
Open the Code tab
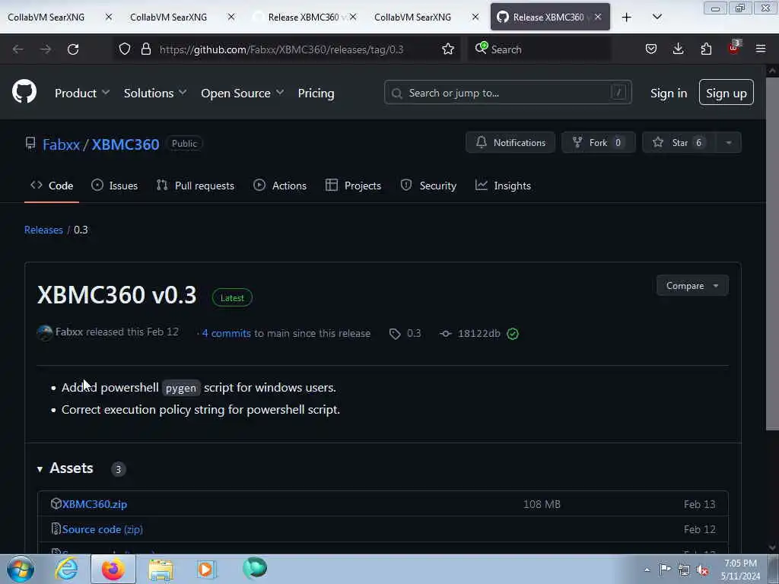click(x=52, y=186)
